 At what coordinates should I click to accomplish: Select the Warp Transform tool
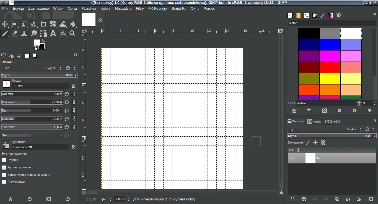pyautogui.click(x=63, y=24)
